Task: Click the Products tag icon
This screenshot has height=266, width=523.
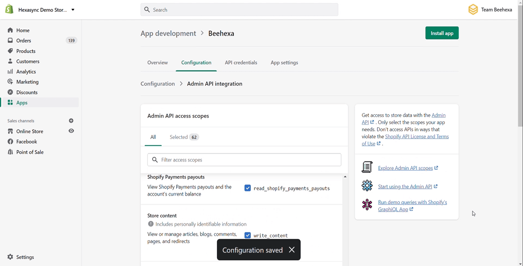Action: click(x=10, y=51)
